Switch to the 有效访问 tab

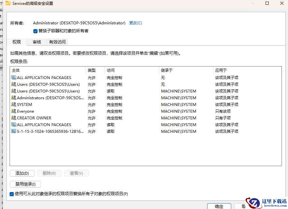57,42
